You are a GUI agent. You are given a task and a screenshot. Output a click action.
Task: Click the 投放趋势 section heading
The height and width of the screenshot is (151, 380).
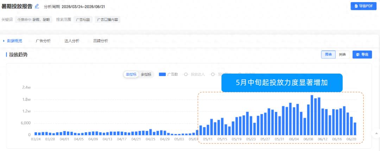pyautogui.click(x=18, y=55)
